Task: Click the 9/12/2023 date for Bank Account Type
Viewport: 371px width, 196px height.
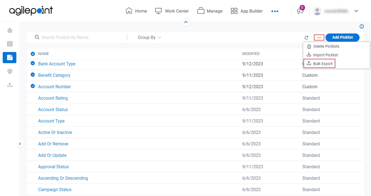Action: [253, 64]
